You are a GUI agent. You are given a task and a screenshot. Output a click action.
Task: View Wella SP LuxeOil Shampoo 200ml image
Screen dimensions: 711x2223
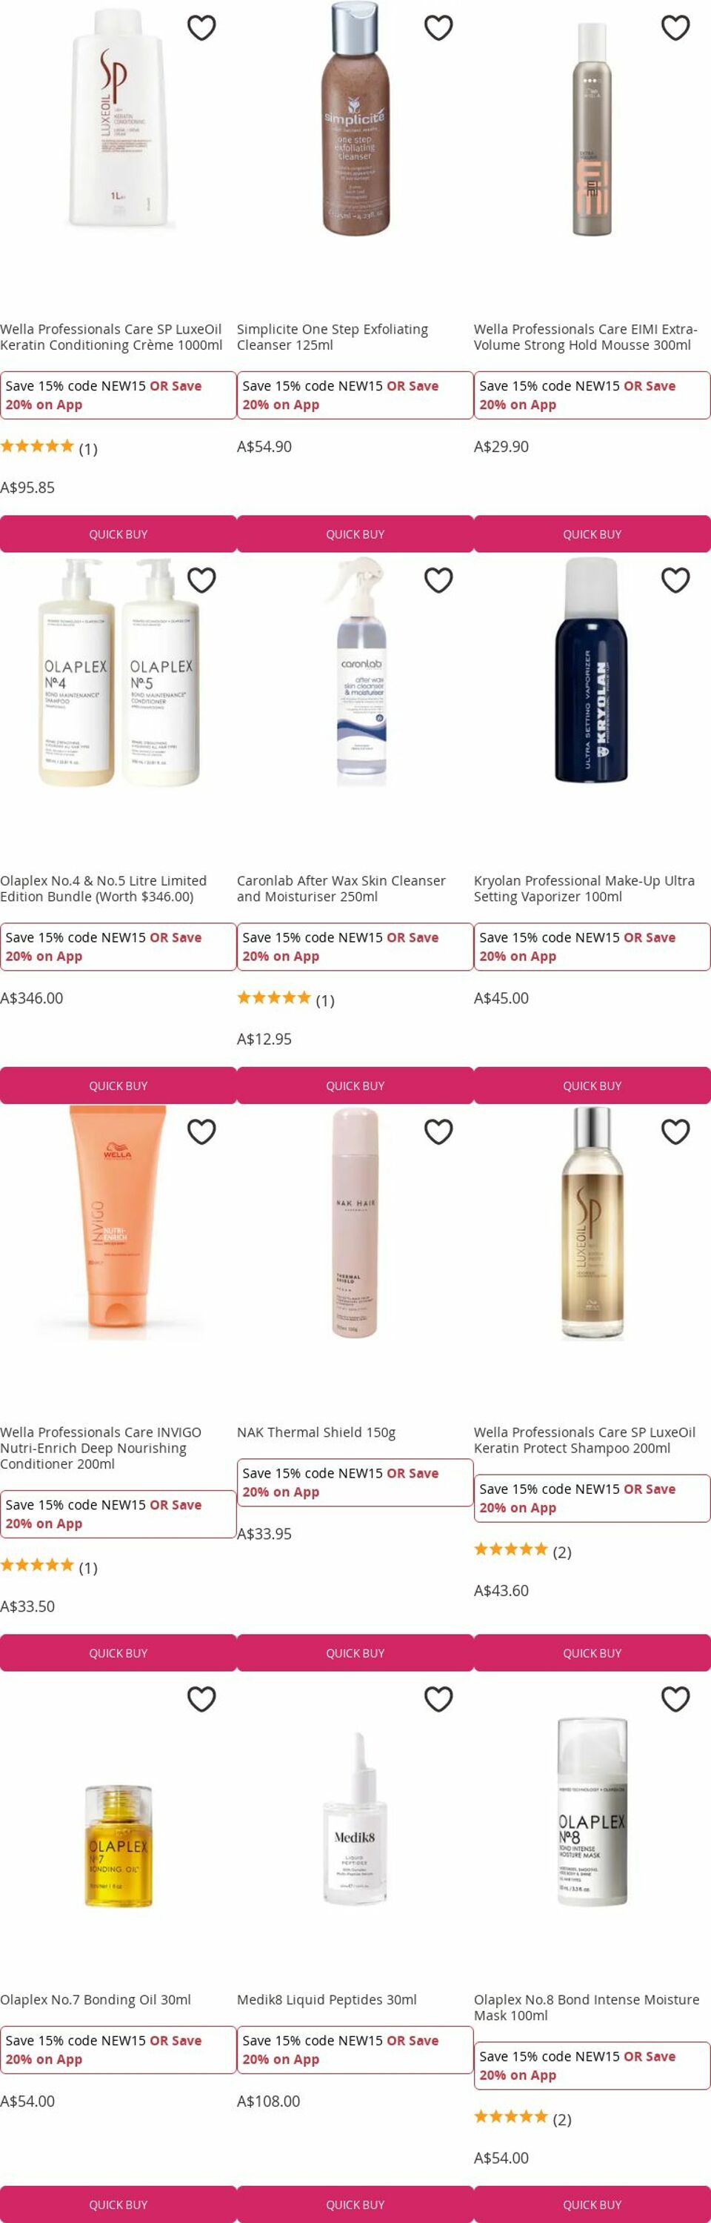point(592,1222)
